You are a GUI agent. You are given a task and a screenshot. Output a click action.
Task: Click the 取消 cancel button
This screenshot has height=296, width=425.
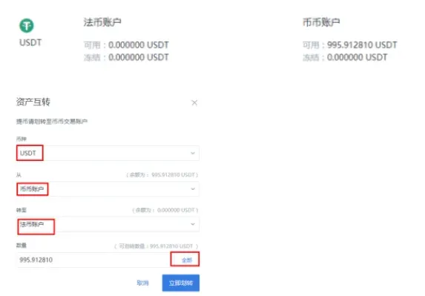tap(142, 283)
